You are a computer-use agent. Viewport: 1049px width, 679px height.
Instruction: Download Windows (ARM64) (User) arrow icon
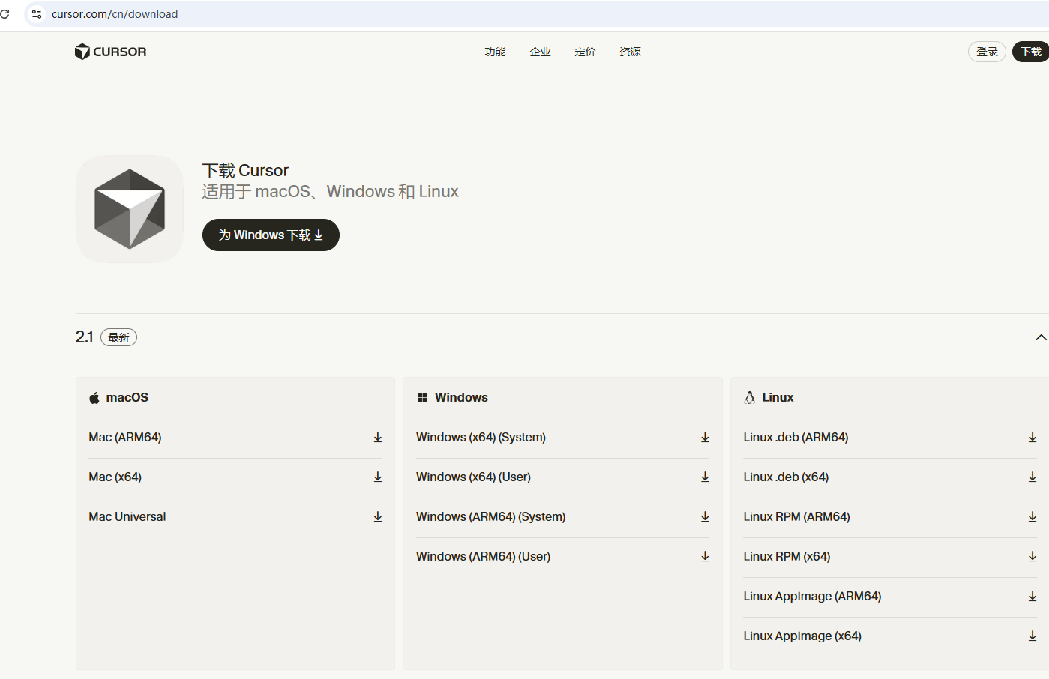click(705, 556)
